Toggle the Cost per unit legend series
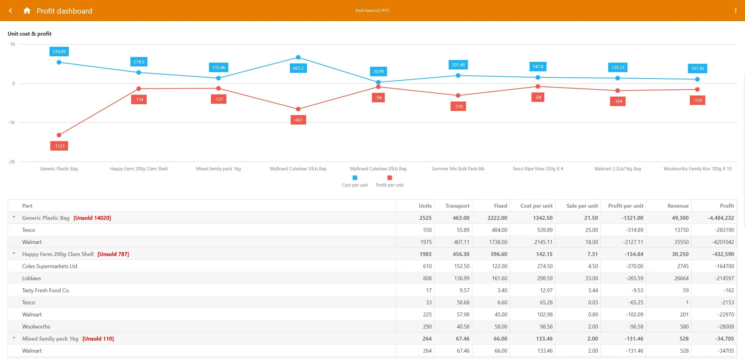Screen dimensions: 745x359 pos(355,181)
